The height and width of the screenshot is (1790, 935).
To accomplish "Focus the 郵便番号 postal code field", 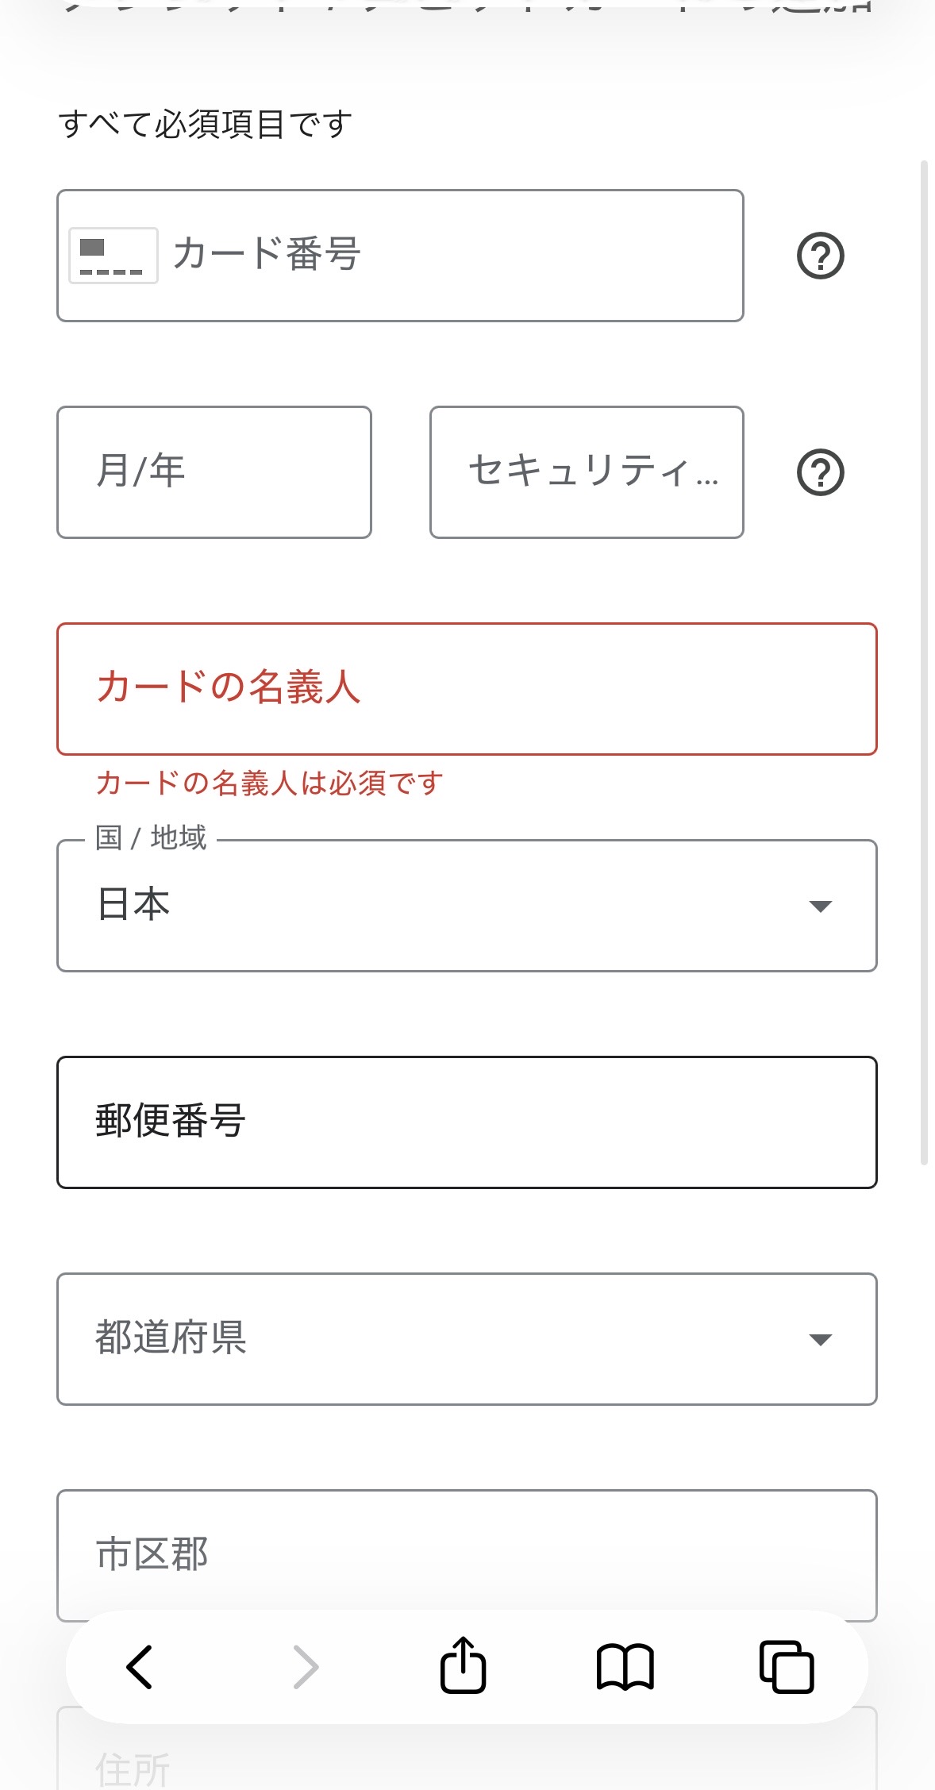I will point(467,1122).
